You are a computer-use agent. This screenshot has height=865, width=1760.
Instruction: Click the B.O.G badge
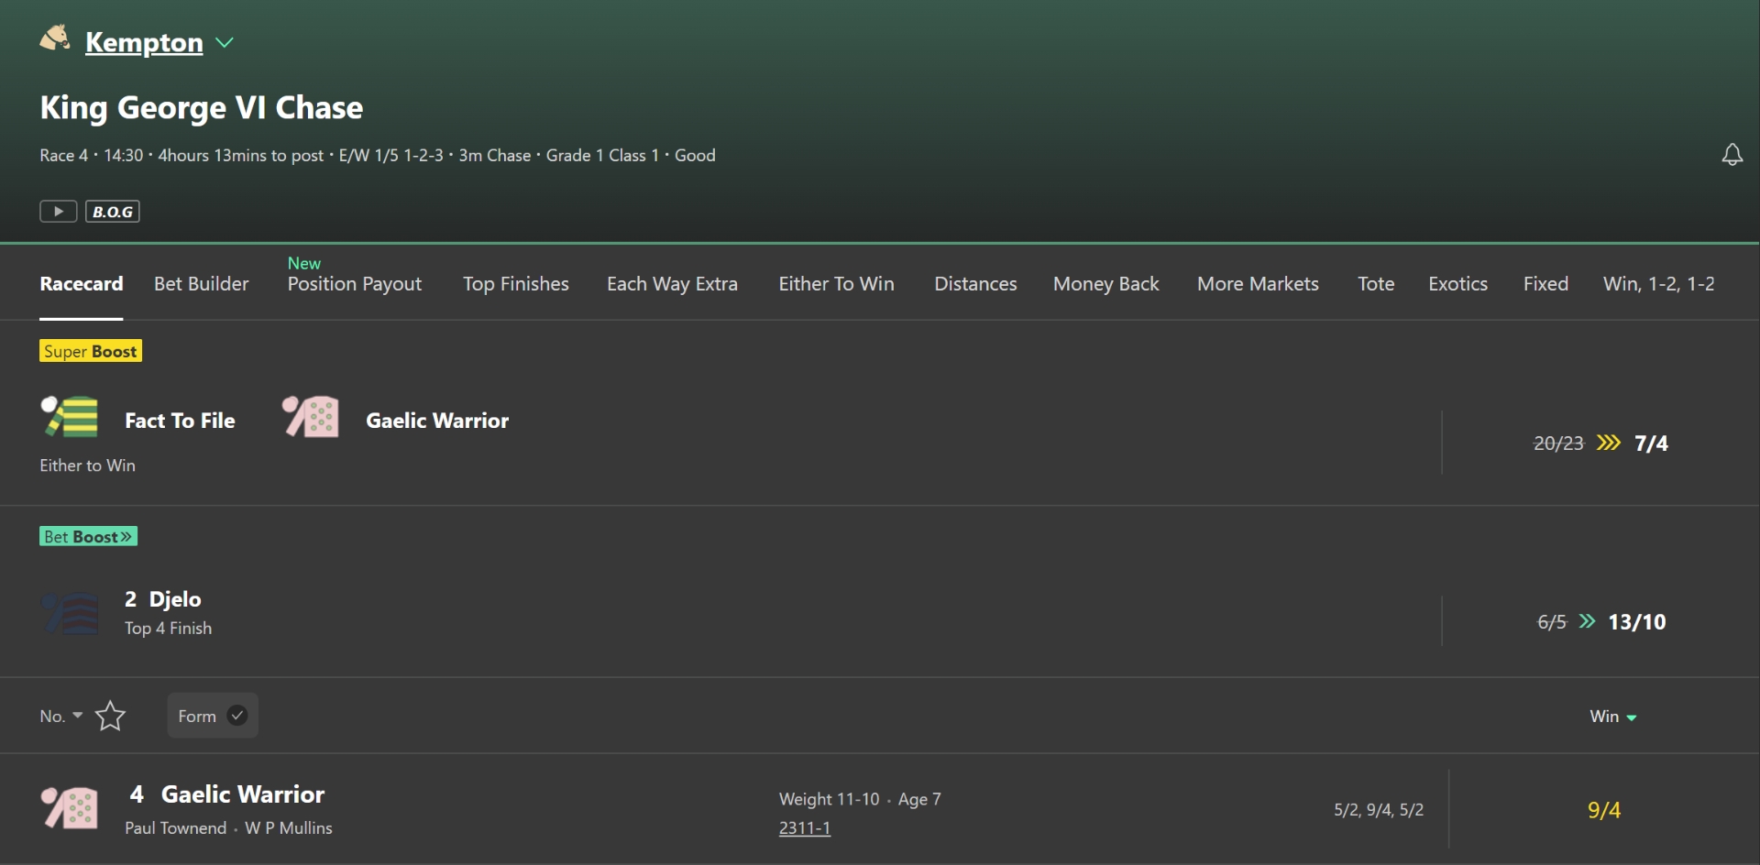(113, 211)
